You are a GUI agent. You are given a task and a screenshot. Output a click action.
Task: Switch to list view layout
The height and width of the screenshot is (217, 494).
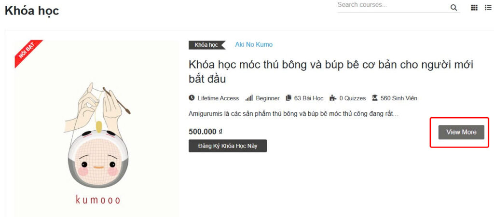coord(488,8)
